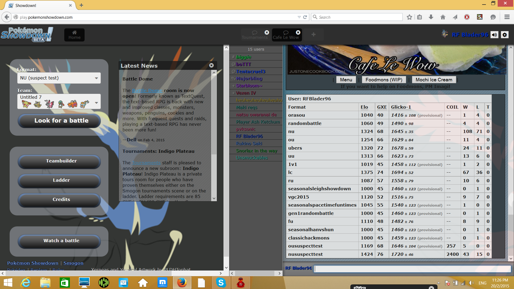Viewport: 514px width, 289px height.
Task: Click the browser search field
Action: (x=357, y=17)
